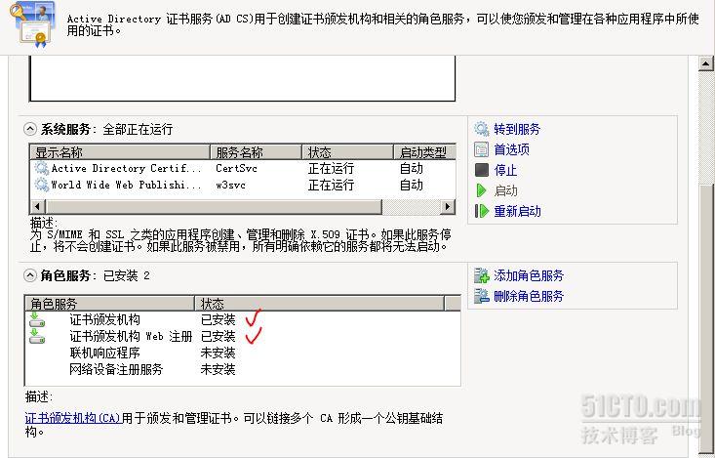Open 转到服务 link
Viewport: 715px width, 458px height.
click(x=517, y=129)
